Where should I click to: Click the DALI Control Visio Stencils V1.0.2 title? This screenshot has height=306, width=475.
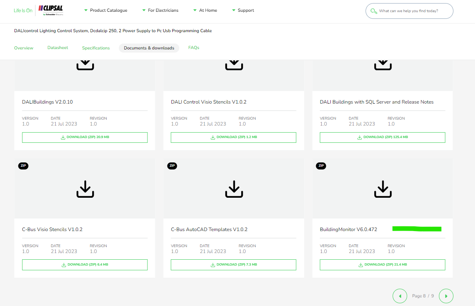(209, 102)
